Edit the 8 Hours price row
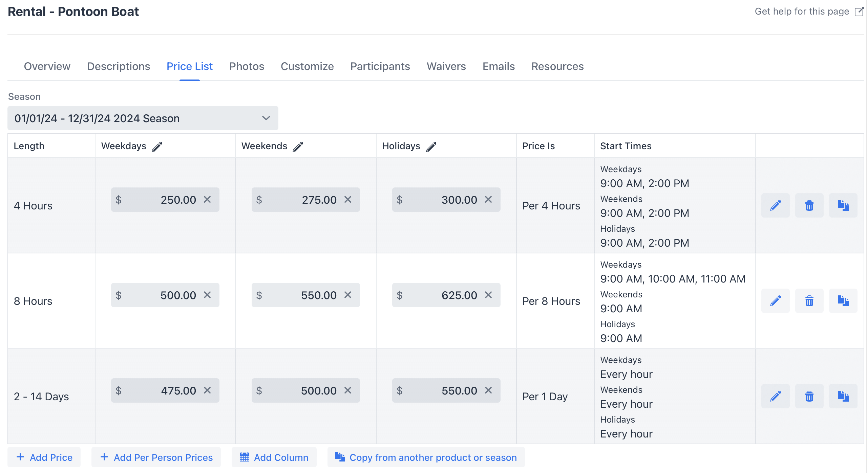Image resolution: width=867 pixels, height=473 pixels. (775, 301)
